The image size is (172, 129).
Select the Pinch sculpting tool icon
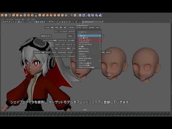[x=17, y=15]
